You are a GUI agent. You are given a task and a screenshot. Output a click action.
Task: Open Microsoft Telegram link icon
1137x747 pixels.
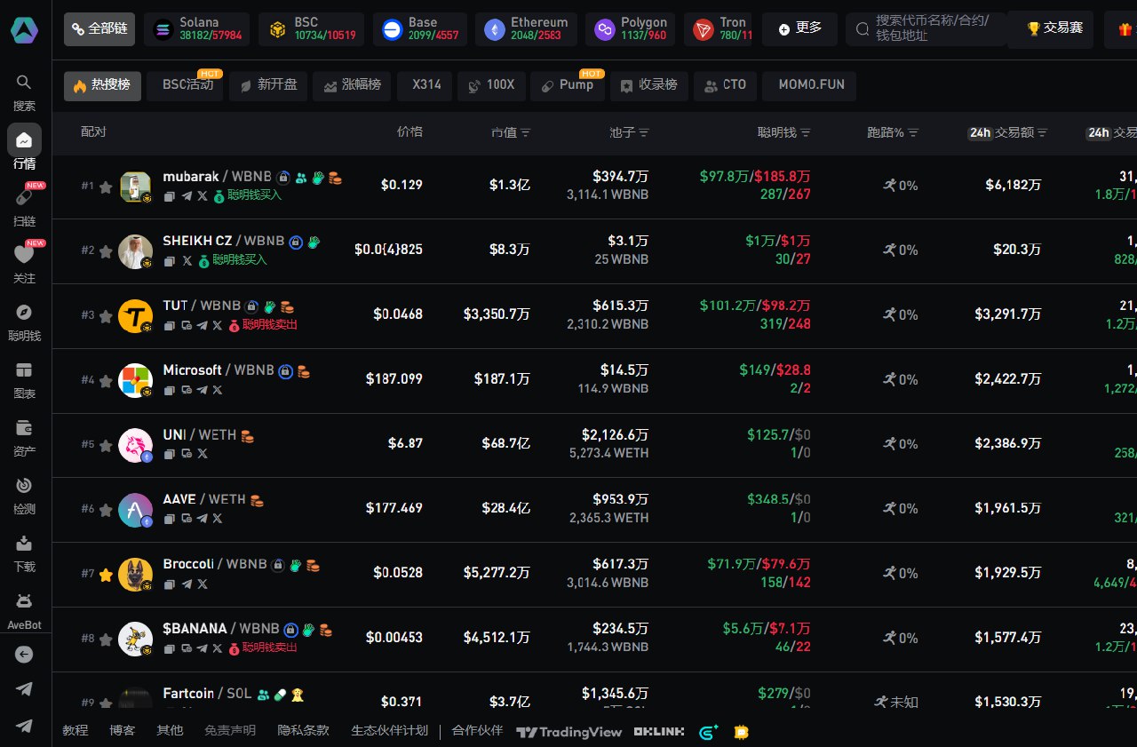pyautogui.click(x=202, y=390)
